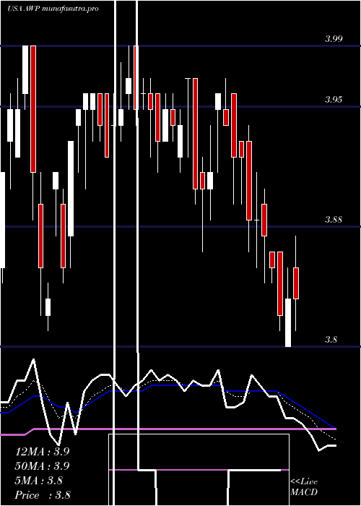Click the 3.88 price level label
Viewport: 361px width, 506px height.
point(334,220)
